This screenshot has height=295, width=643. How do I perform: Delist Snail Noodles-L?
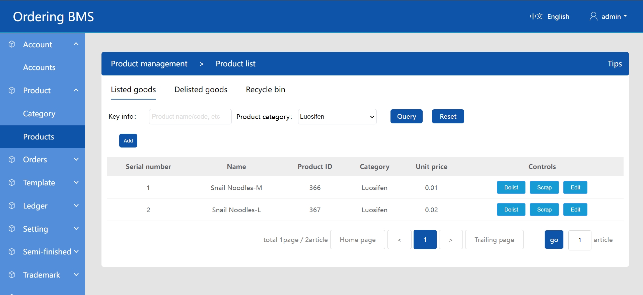click(511, 210)
